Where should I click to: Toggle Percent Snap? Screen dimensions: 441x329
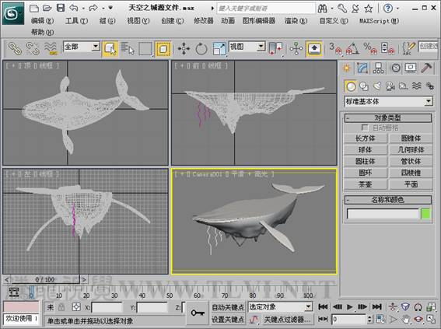click(x=370, y=49)
